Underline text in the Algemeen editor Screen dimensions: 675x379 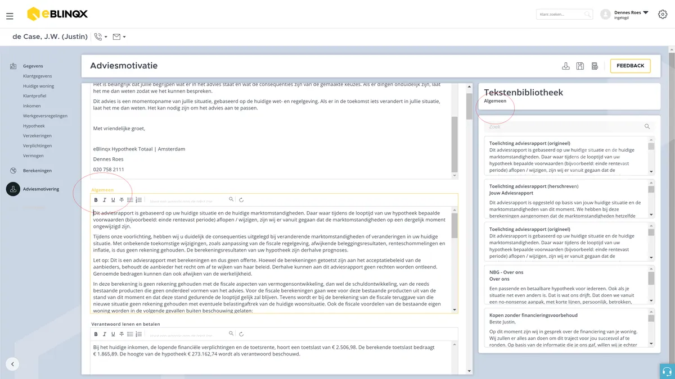113,200
